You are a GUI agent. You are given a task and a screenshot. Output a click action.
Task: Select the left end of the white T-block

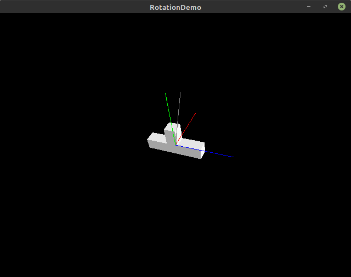pyautogui.click(x=149, y=140)
